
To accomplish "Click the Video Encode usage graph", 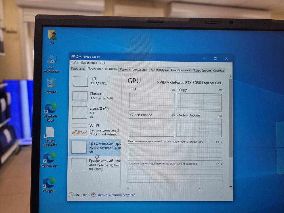I will (x=151, y=127).
